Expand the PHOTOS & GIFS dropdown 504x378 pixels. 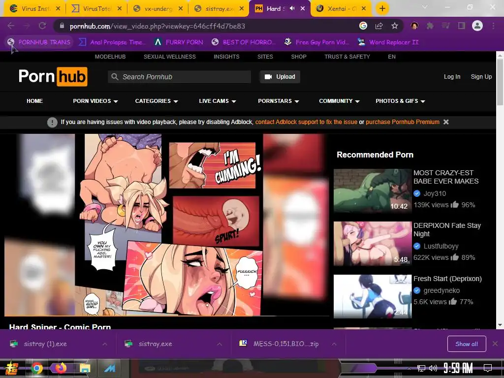(401, 101)
